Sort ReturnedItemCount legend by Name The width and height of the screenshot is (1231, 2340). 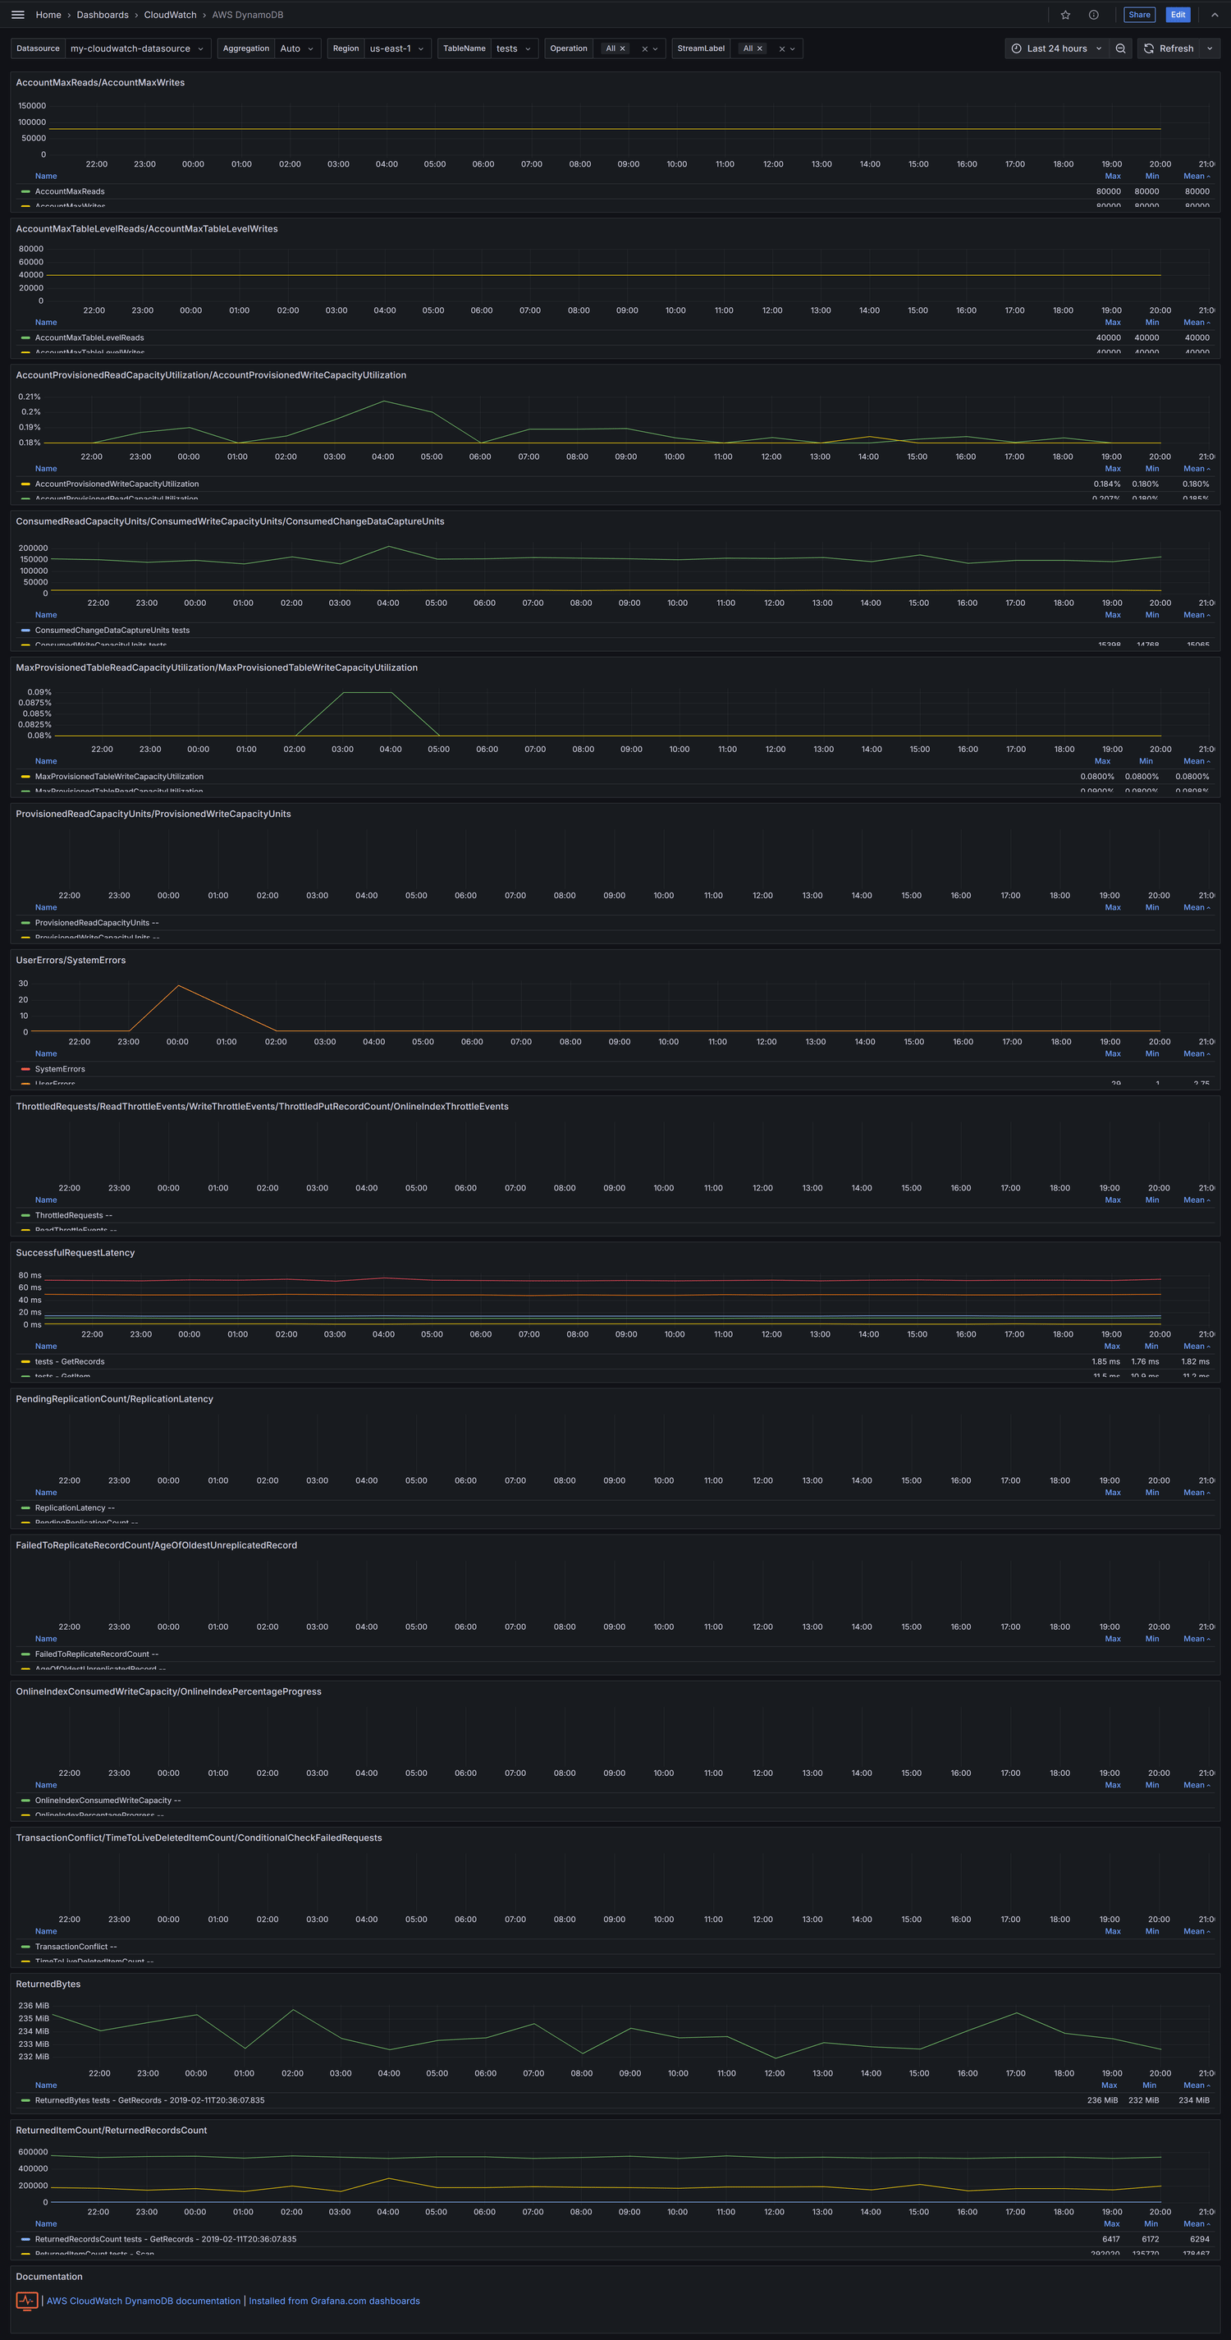click(45, 2223)
